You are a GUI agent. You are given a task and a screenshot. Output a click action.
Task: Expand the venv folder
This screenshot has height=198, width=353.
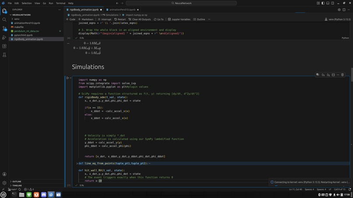[x=17, y=19]
